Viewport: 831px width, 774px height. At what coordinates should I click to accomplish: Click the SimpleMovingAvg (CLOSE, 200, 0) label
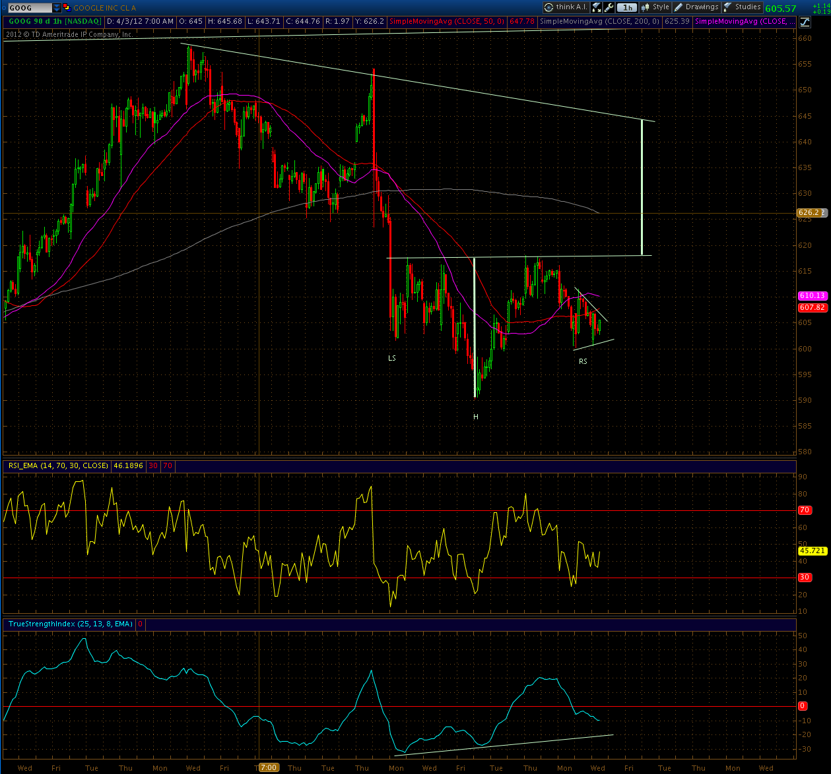coord(600,22)
